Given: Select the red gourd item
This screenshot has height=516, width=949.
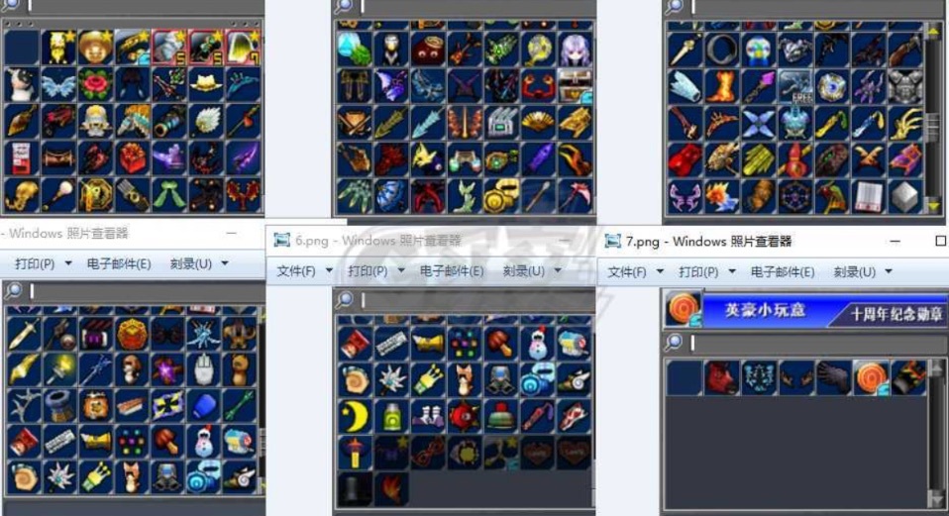Looking at the screenshot, I should (795, 160).
